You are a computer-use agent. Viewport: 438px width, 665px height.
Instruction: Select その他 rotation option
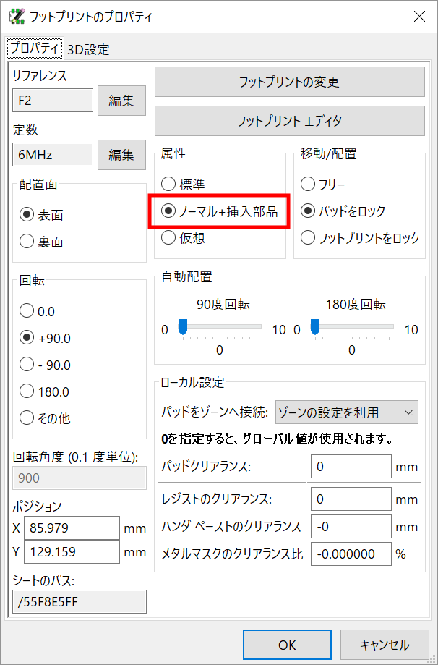point(45,418)
